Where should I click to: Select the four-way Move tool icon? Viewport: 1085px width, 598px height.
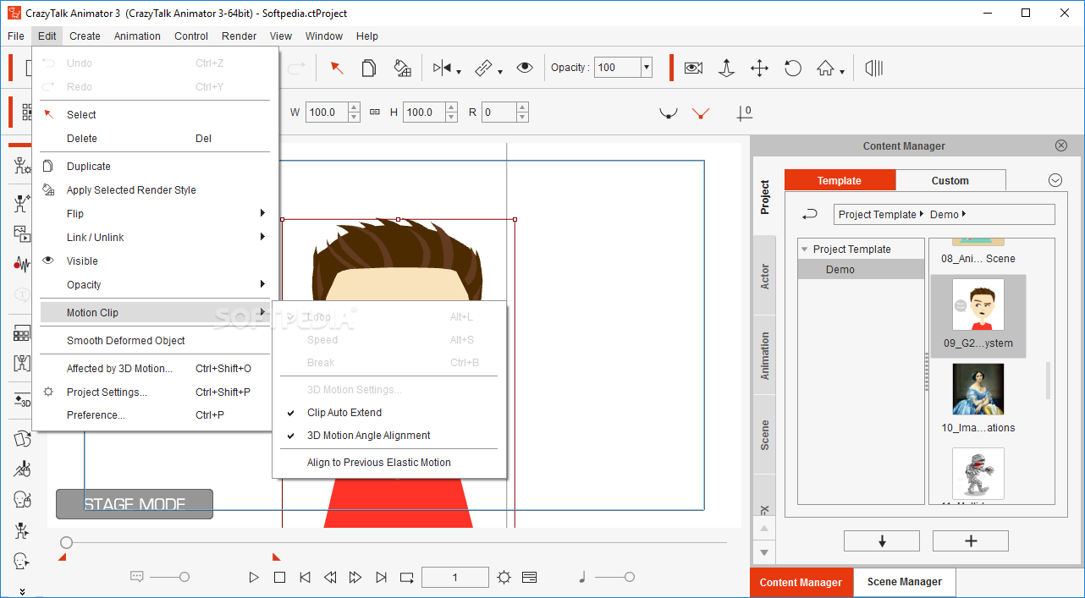coord(759,68)
